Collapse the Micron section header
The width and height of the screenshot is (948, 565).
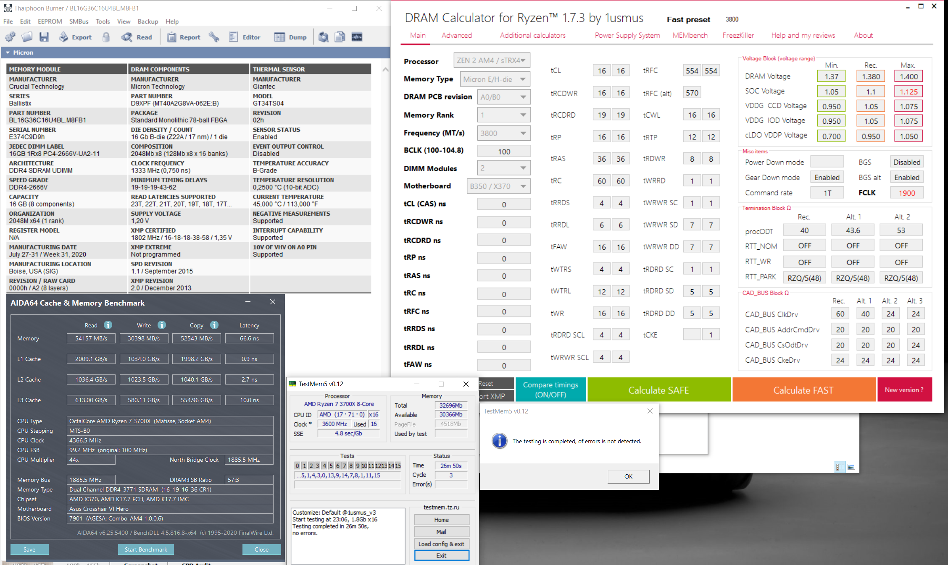click(8, 52)
